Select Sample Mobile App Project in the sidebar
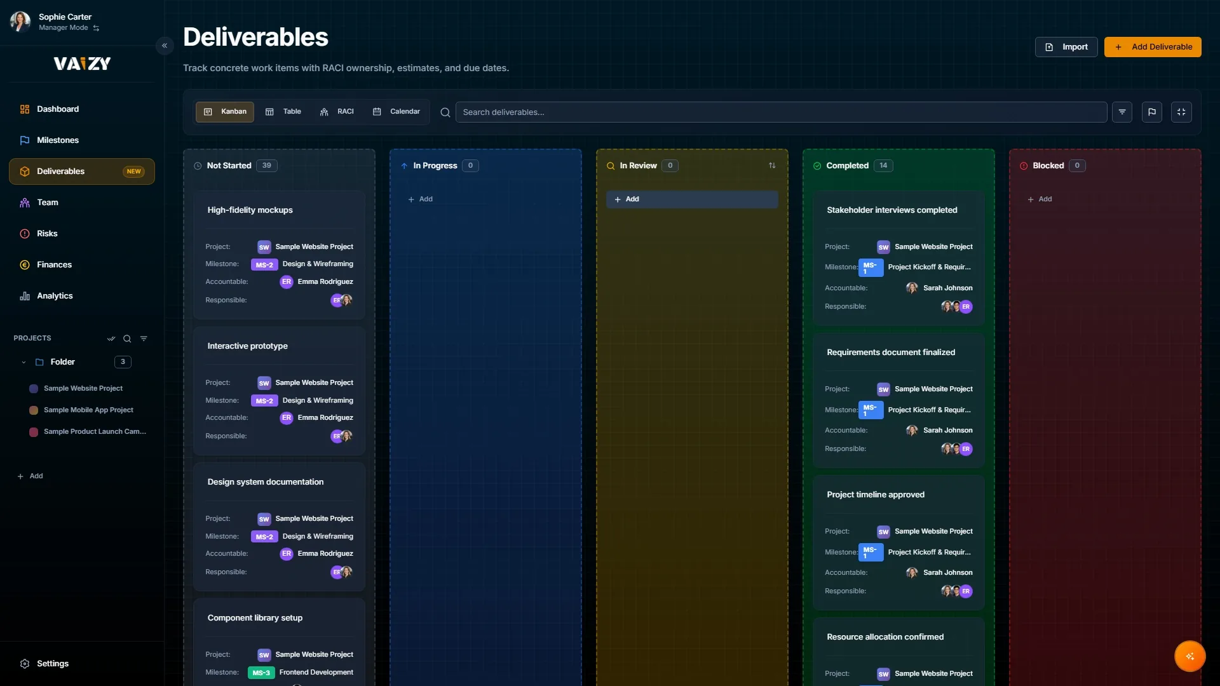Viewport: 1220px width, 686px height. pyautogui.click(x=88, y=410)
